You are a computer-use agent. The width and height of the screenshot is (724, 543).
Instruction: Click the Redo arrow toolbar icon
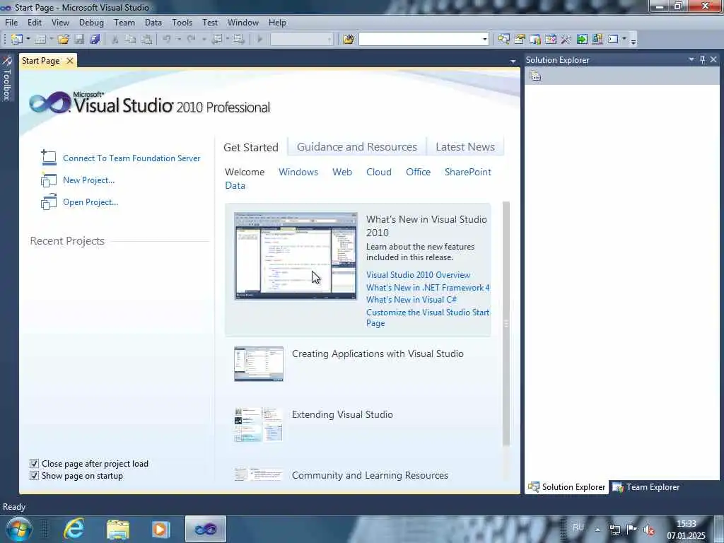[x=191, y=40]
